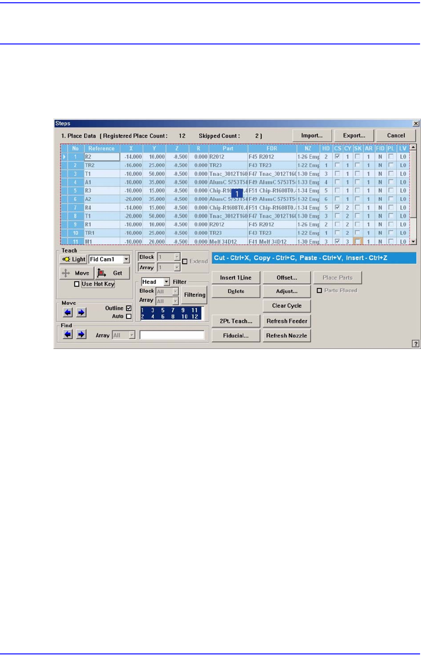
Task: Click the table scrollbar up arrow
Action: (x=413, y=147)
